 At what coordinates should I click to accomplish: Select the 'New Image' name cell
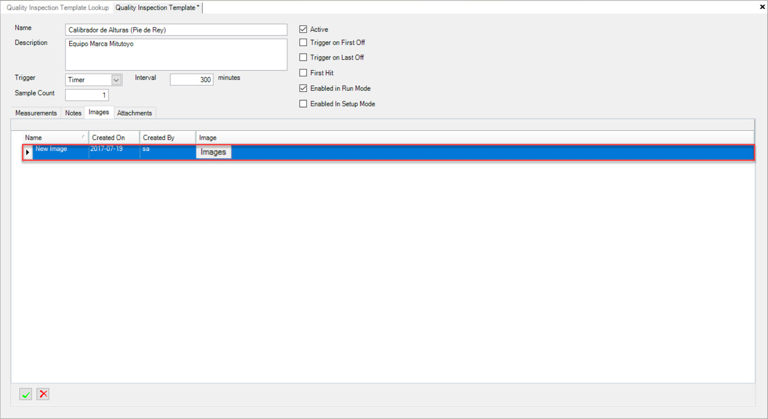(60, 152)
